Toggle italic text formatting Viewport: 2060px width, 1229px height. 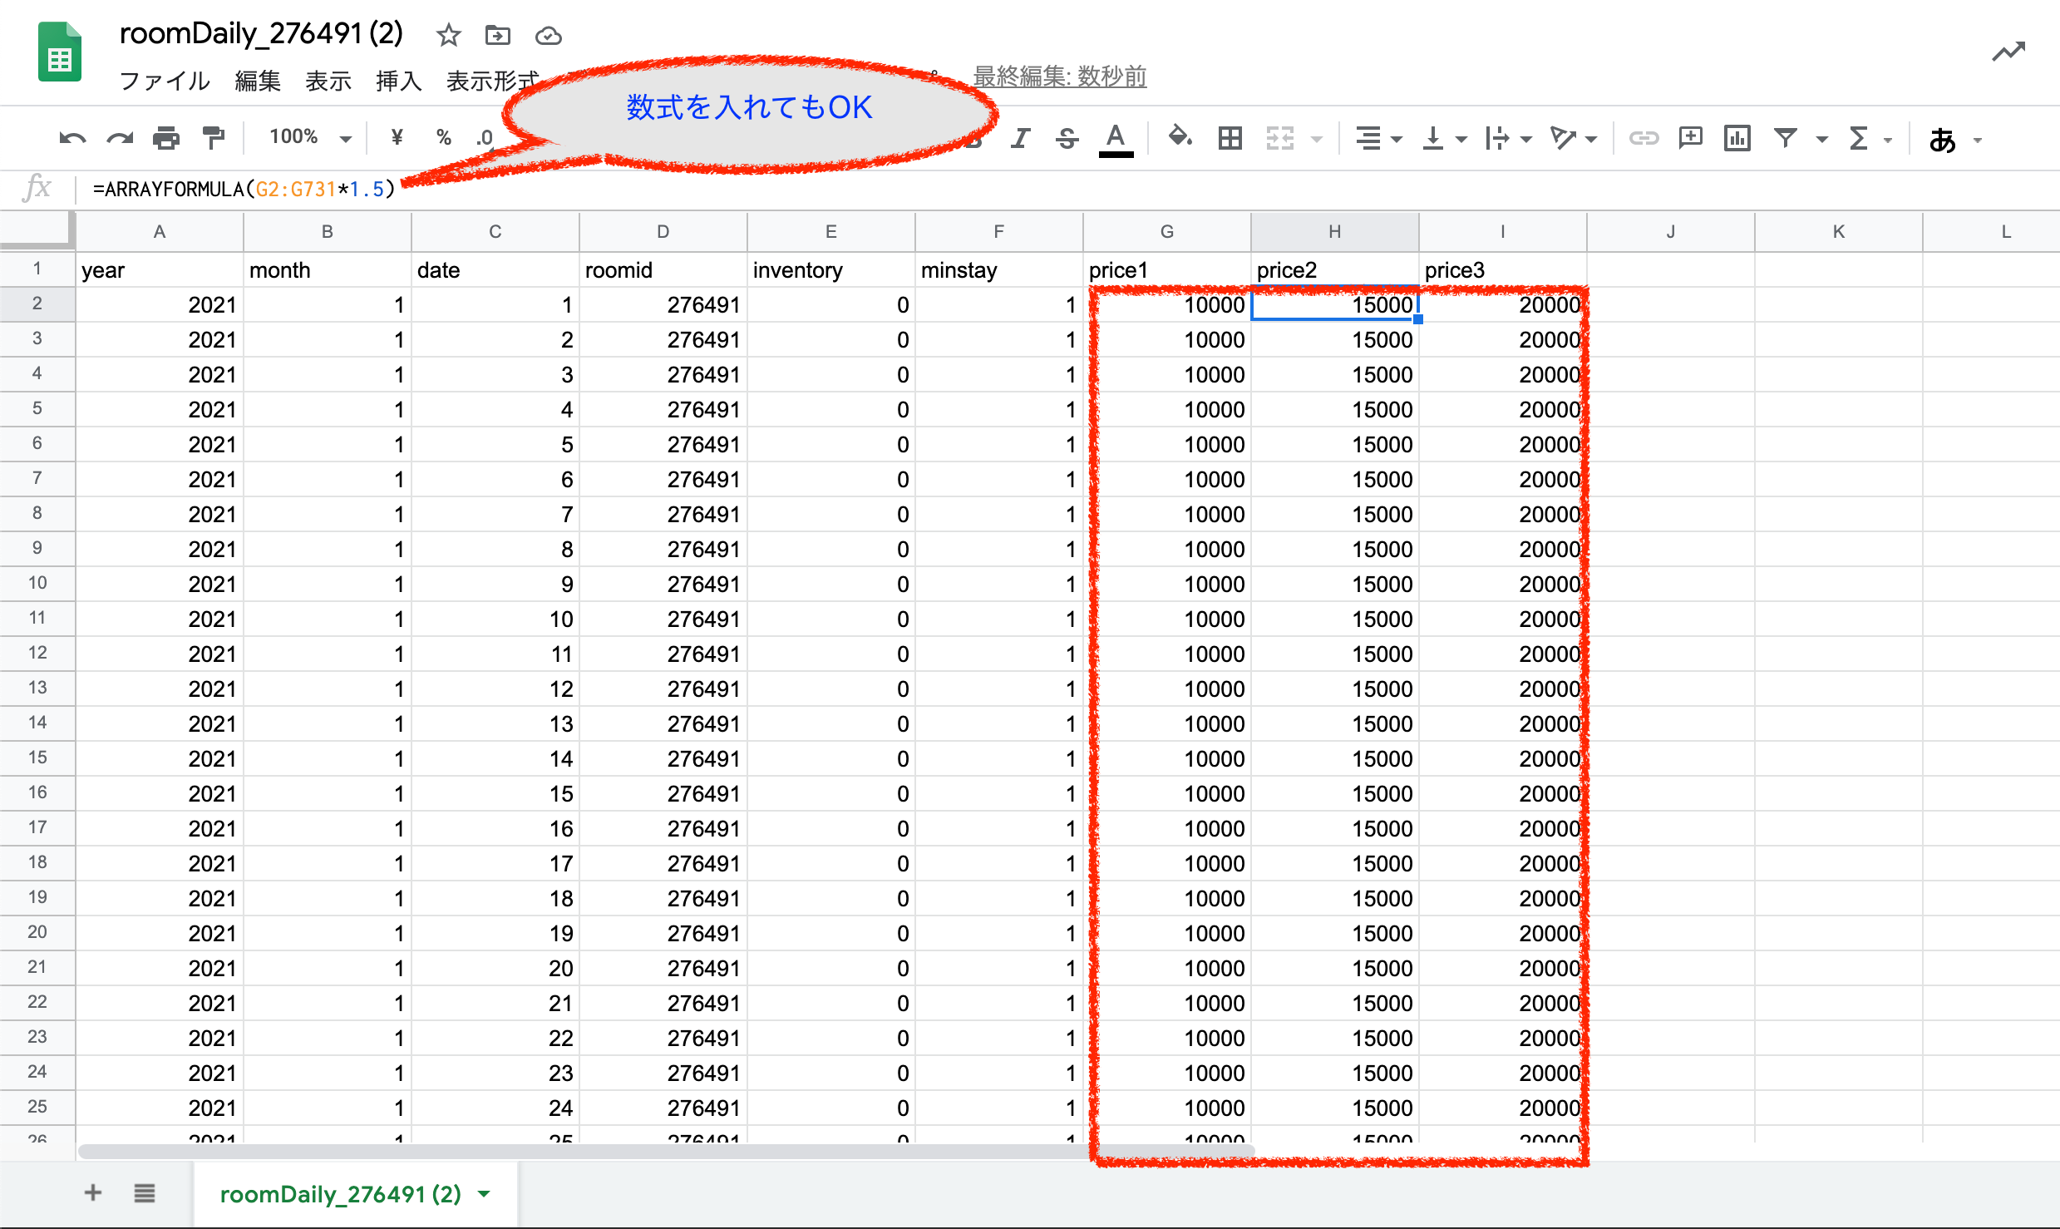(1020, 138)
